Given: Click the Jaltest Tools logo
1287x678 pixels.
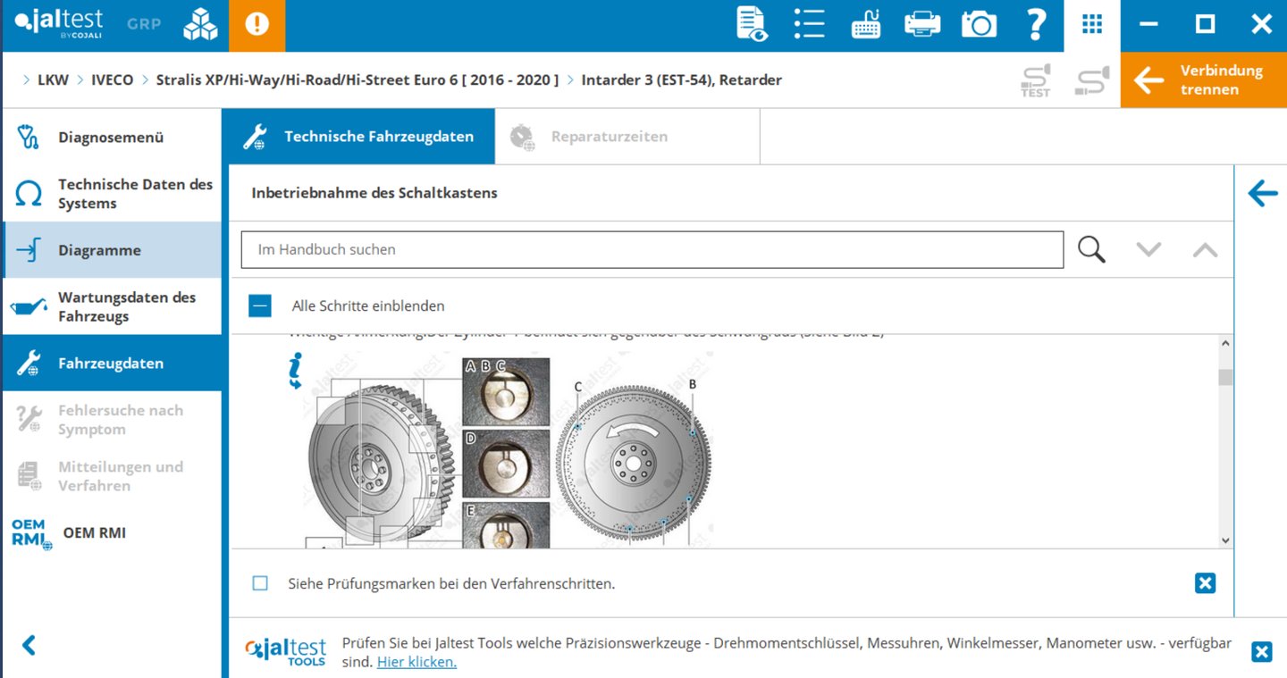Looking at the screenshot, I should (x=285, y=652).
